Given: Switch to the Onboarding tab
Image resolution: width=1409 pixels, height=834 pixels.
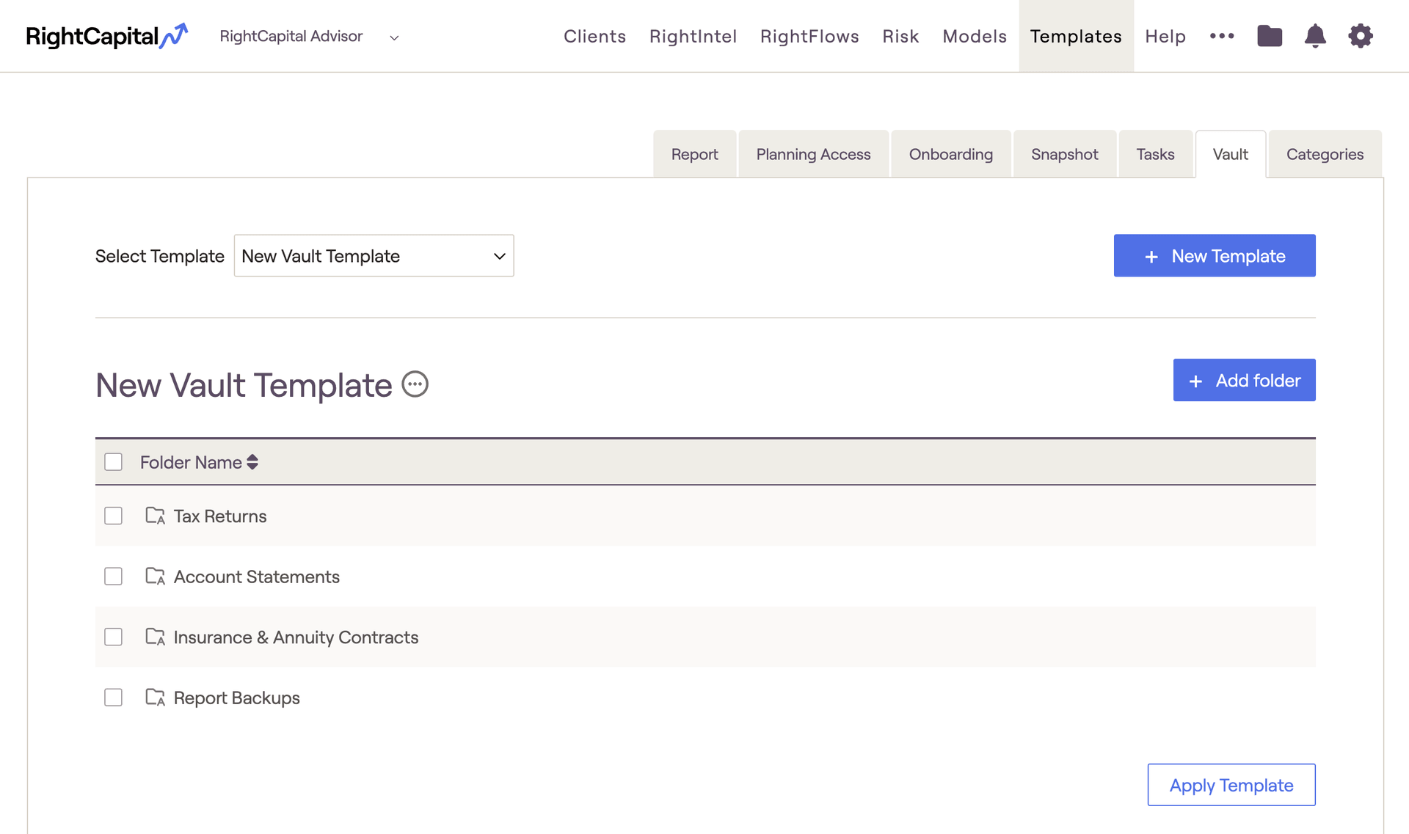Looking at the screenshot, I should [x=951, y=154].
